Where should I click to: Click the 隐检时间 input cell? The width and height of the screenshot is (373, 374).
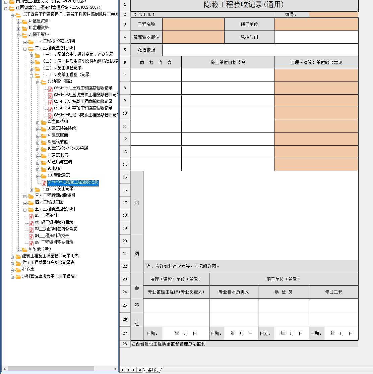pyautogui.click(x=316, y=37)
